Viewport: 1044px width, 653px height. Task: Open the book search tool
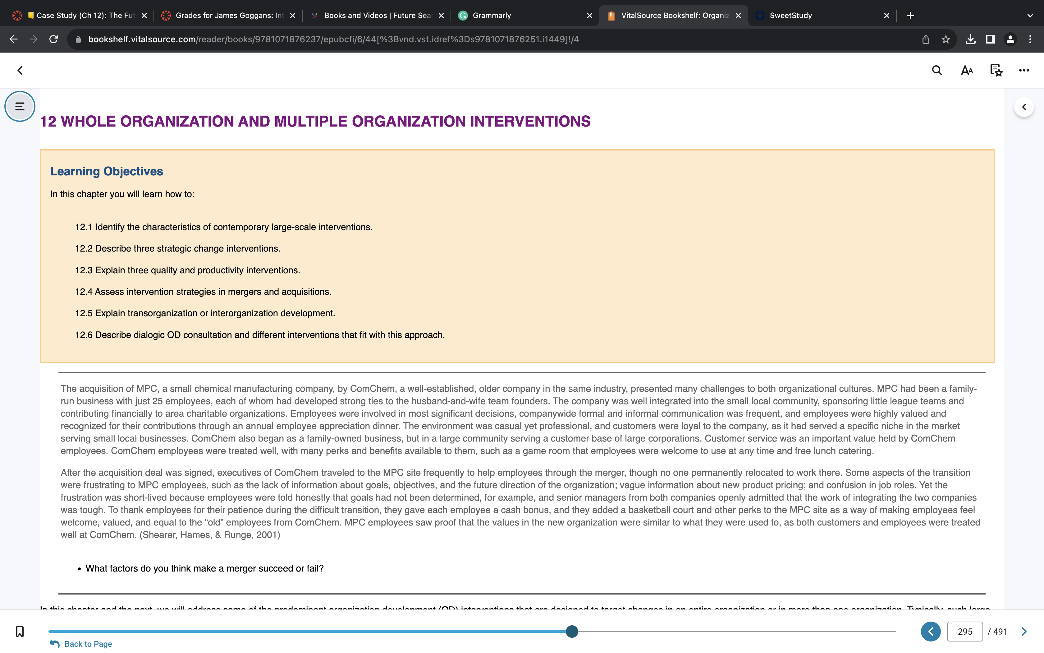936,70
